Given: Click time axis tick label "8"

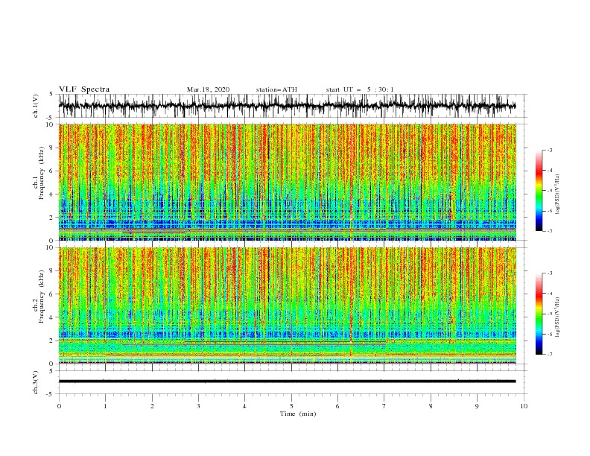Looking at the screenshot, I should (x=431, y=406).
